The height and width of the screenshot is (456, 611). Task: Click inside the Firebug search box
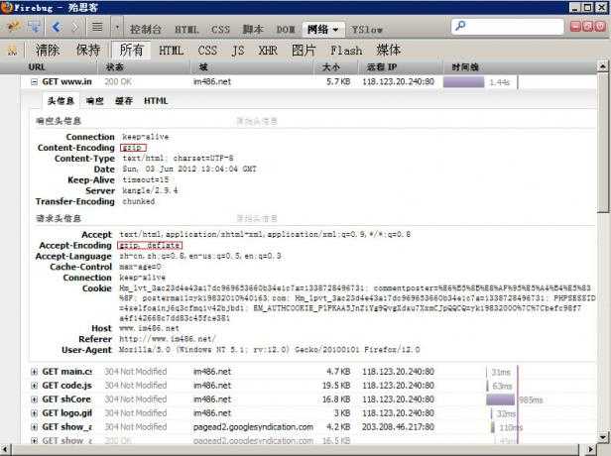[x=508, y=27]
